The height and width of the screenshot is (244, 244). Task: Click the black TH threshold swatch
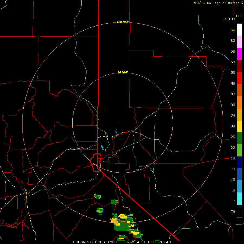click(239, 211)
